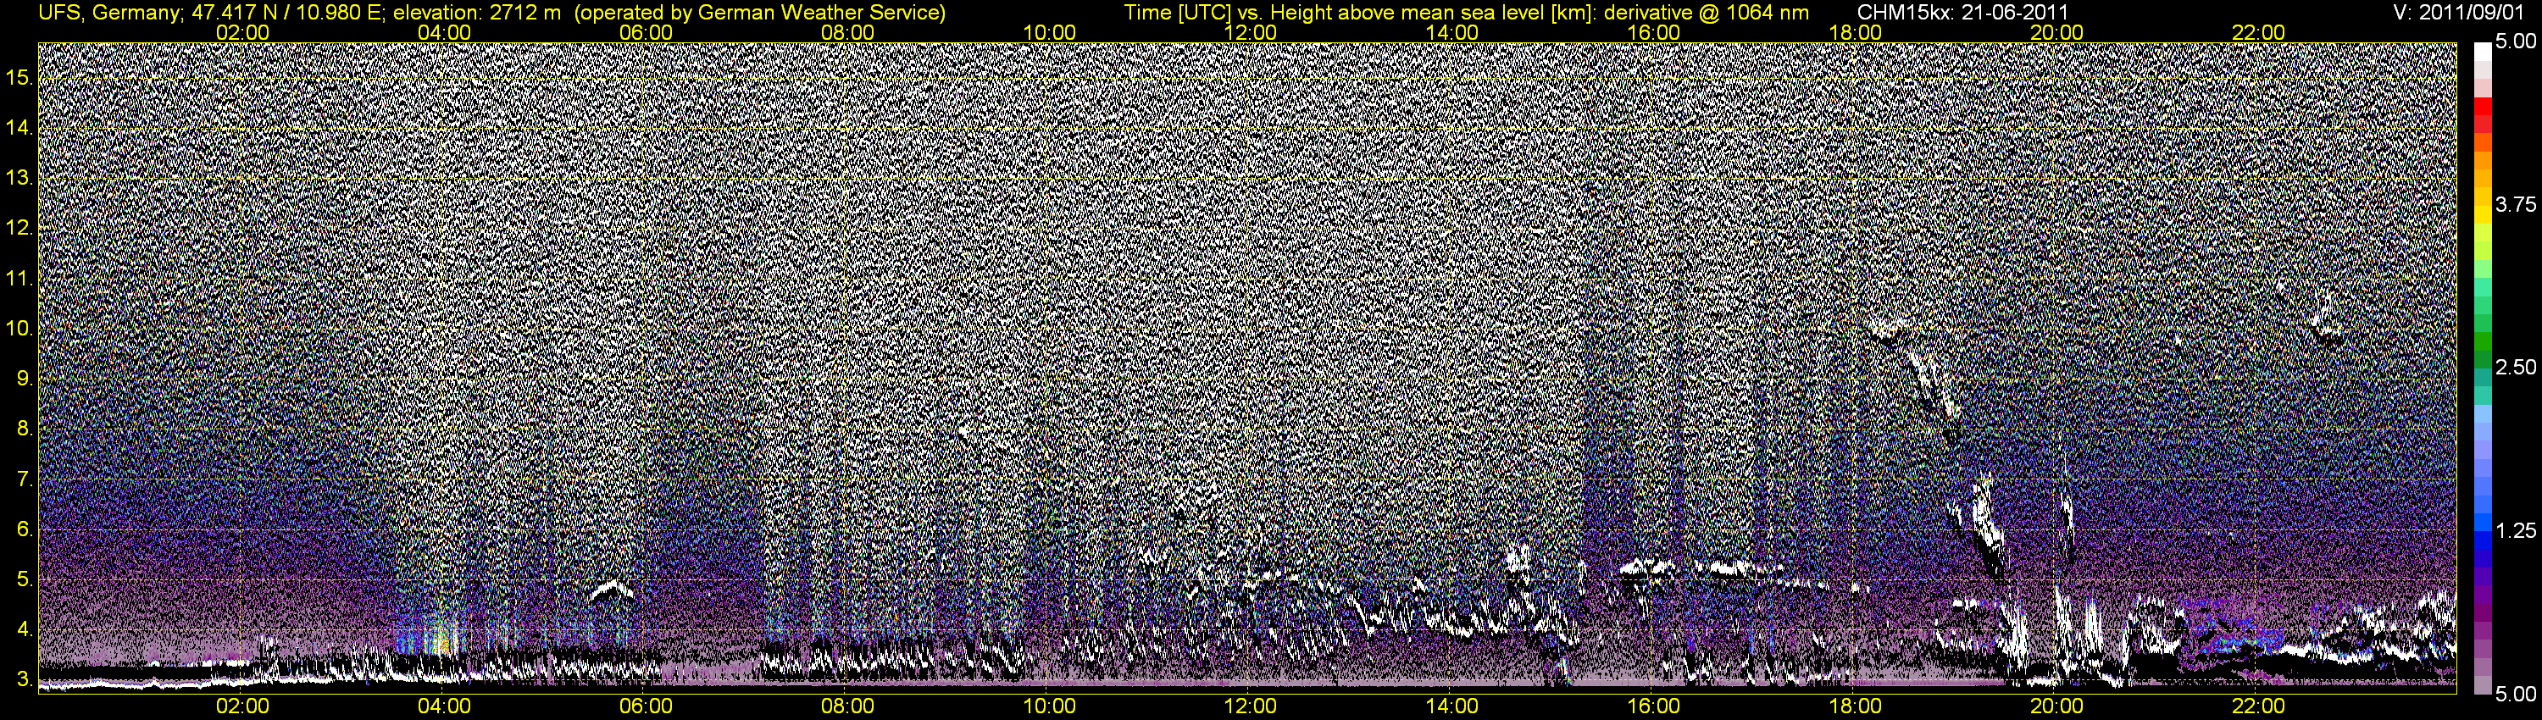This screenshot has height=720, width=2542.
Task: Pick the bottom-axis 06:00 time label
Action: (646, 706)
